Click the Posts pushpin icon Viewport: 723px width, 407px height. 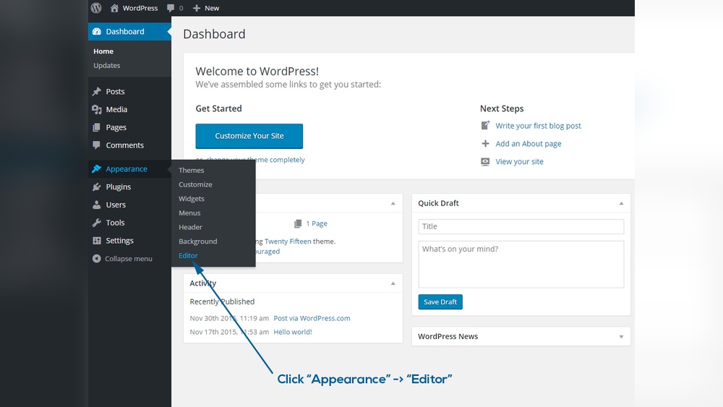point(96,91)
